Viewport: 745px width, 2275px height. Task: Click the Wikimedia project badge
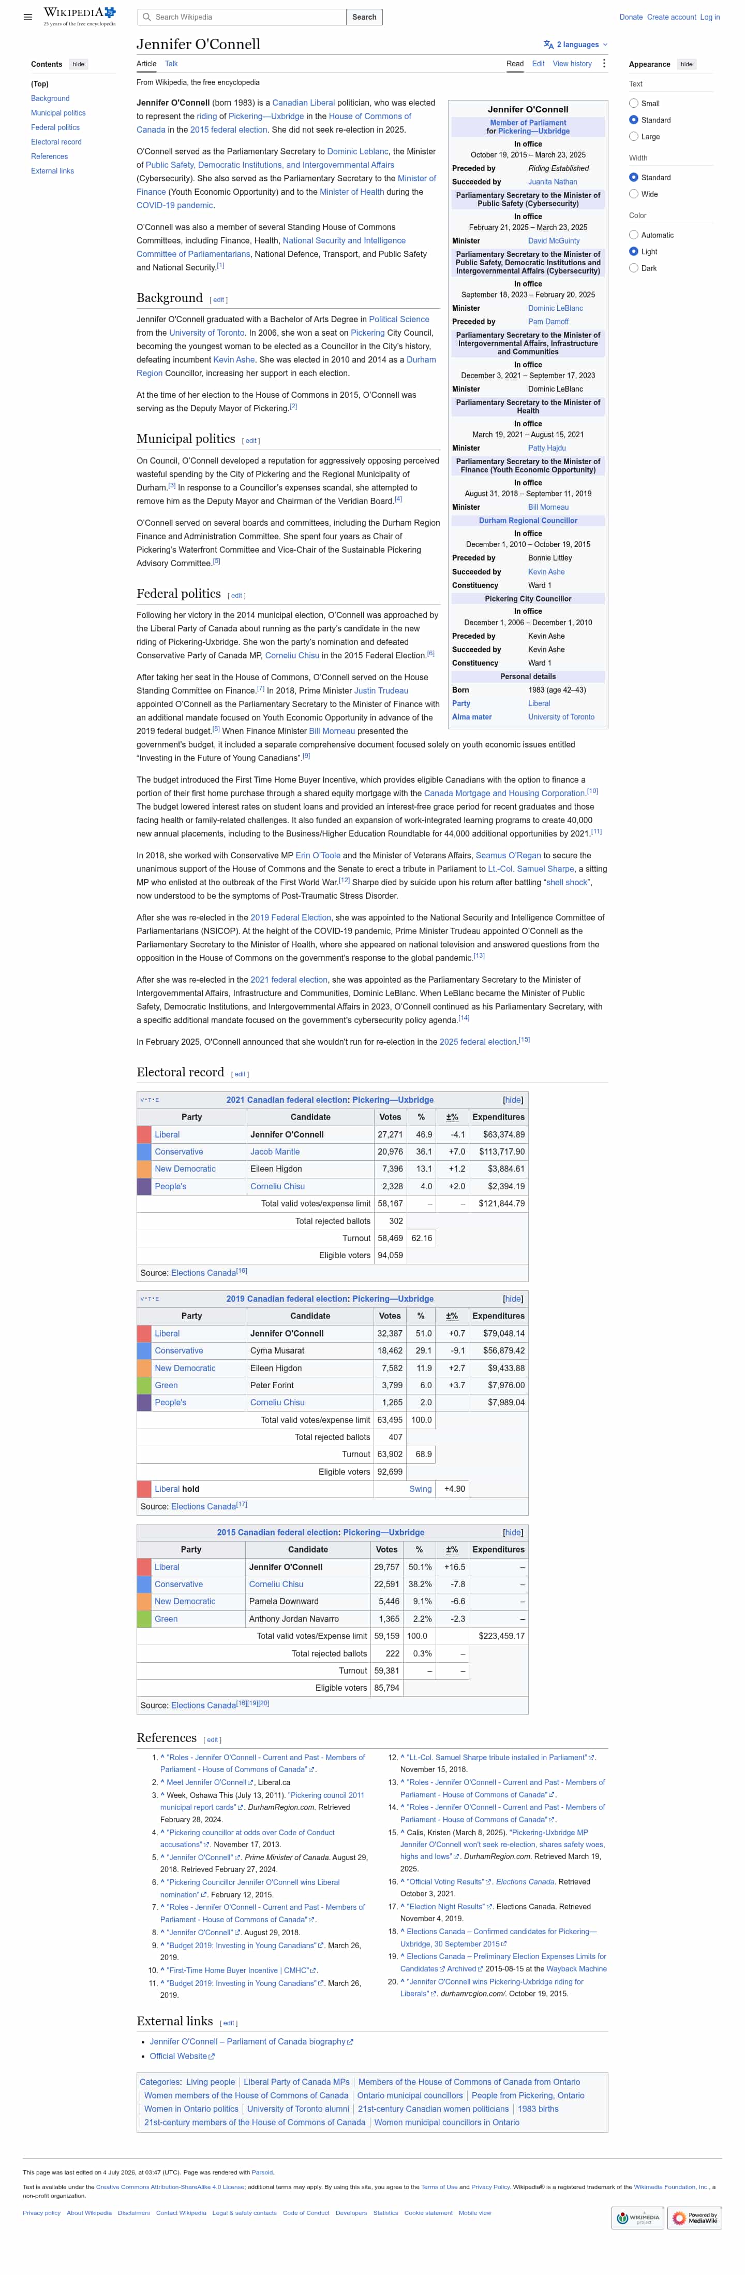(x=638, y=2218)
